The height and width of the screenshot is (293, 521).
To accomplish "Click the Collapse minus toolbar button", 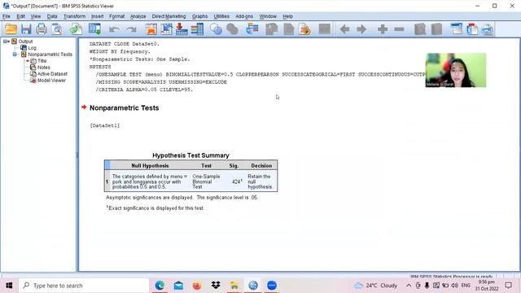I will (x=399, y=29).
